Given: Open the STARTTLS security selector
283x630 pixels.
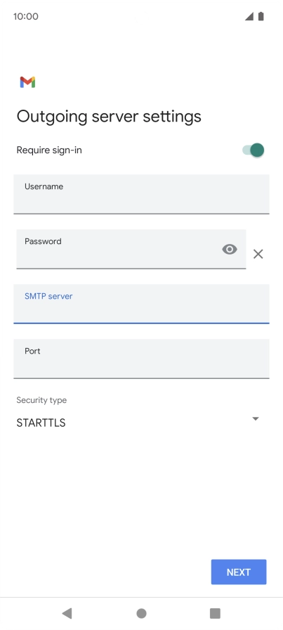Looking at the screenshot, I should pos(138,423).
